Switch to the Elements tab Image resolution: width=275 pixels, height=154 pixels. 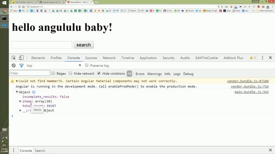click(x=38, y=58)
